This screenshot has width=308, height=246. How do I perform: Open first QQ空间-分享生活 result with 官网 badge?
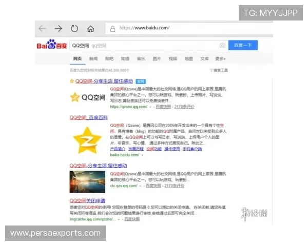[104, 81]
